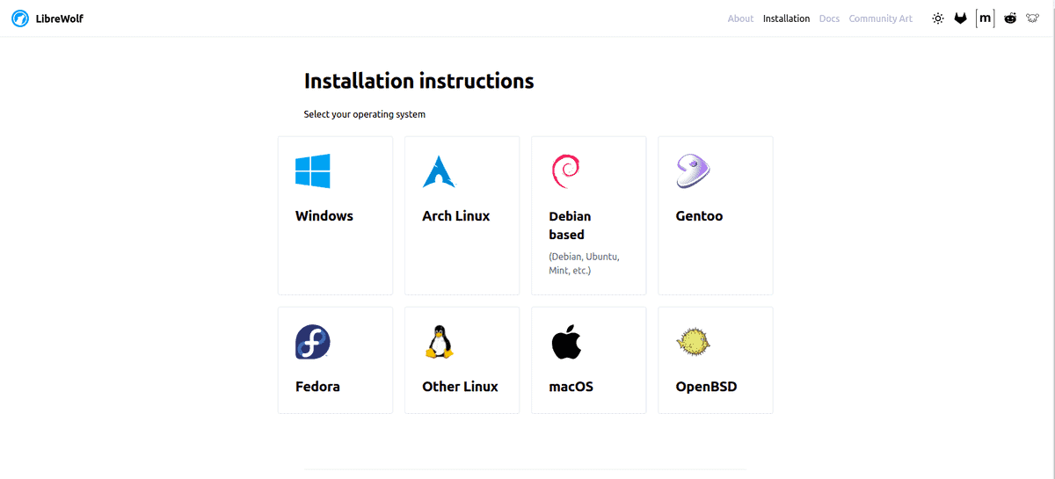Image resolution: width=1055 pixels, height=479 pixels.
Task: Choose the OpenBSD label
Action: click(706, 387)
